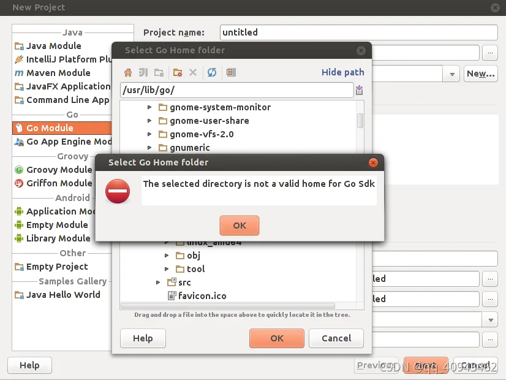The image size is (506, 380).
Task: Expand the gnumeric folder
Action: tap(149, 148)
